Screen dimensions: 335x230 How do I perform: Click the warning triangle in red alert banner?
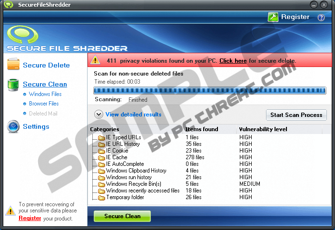95,60
